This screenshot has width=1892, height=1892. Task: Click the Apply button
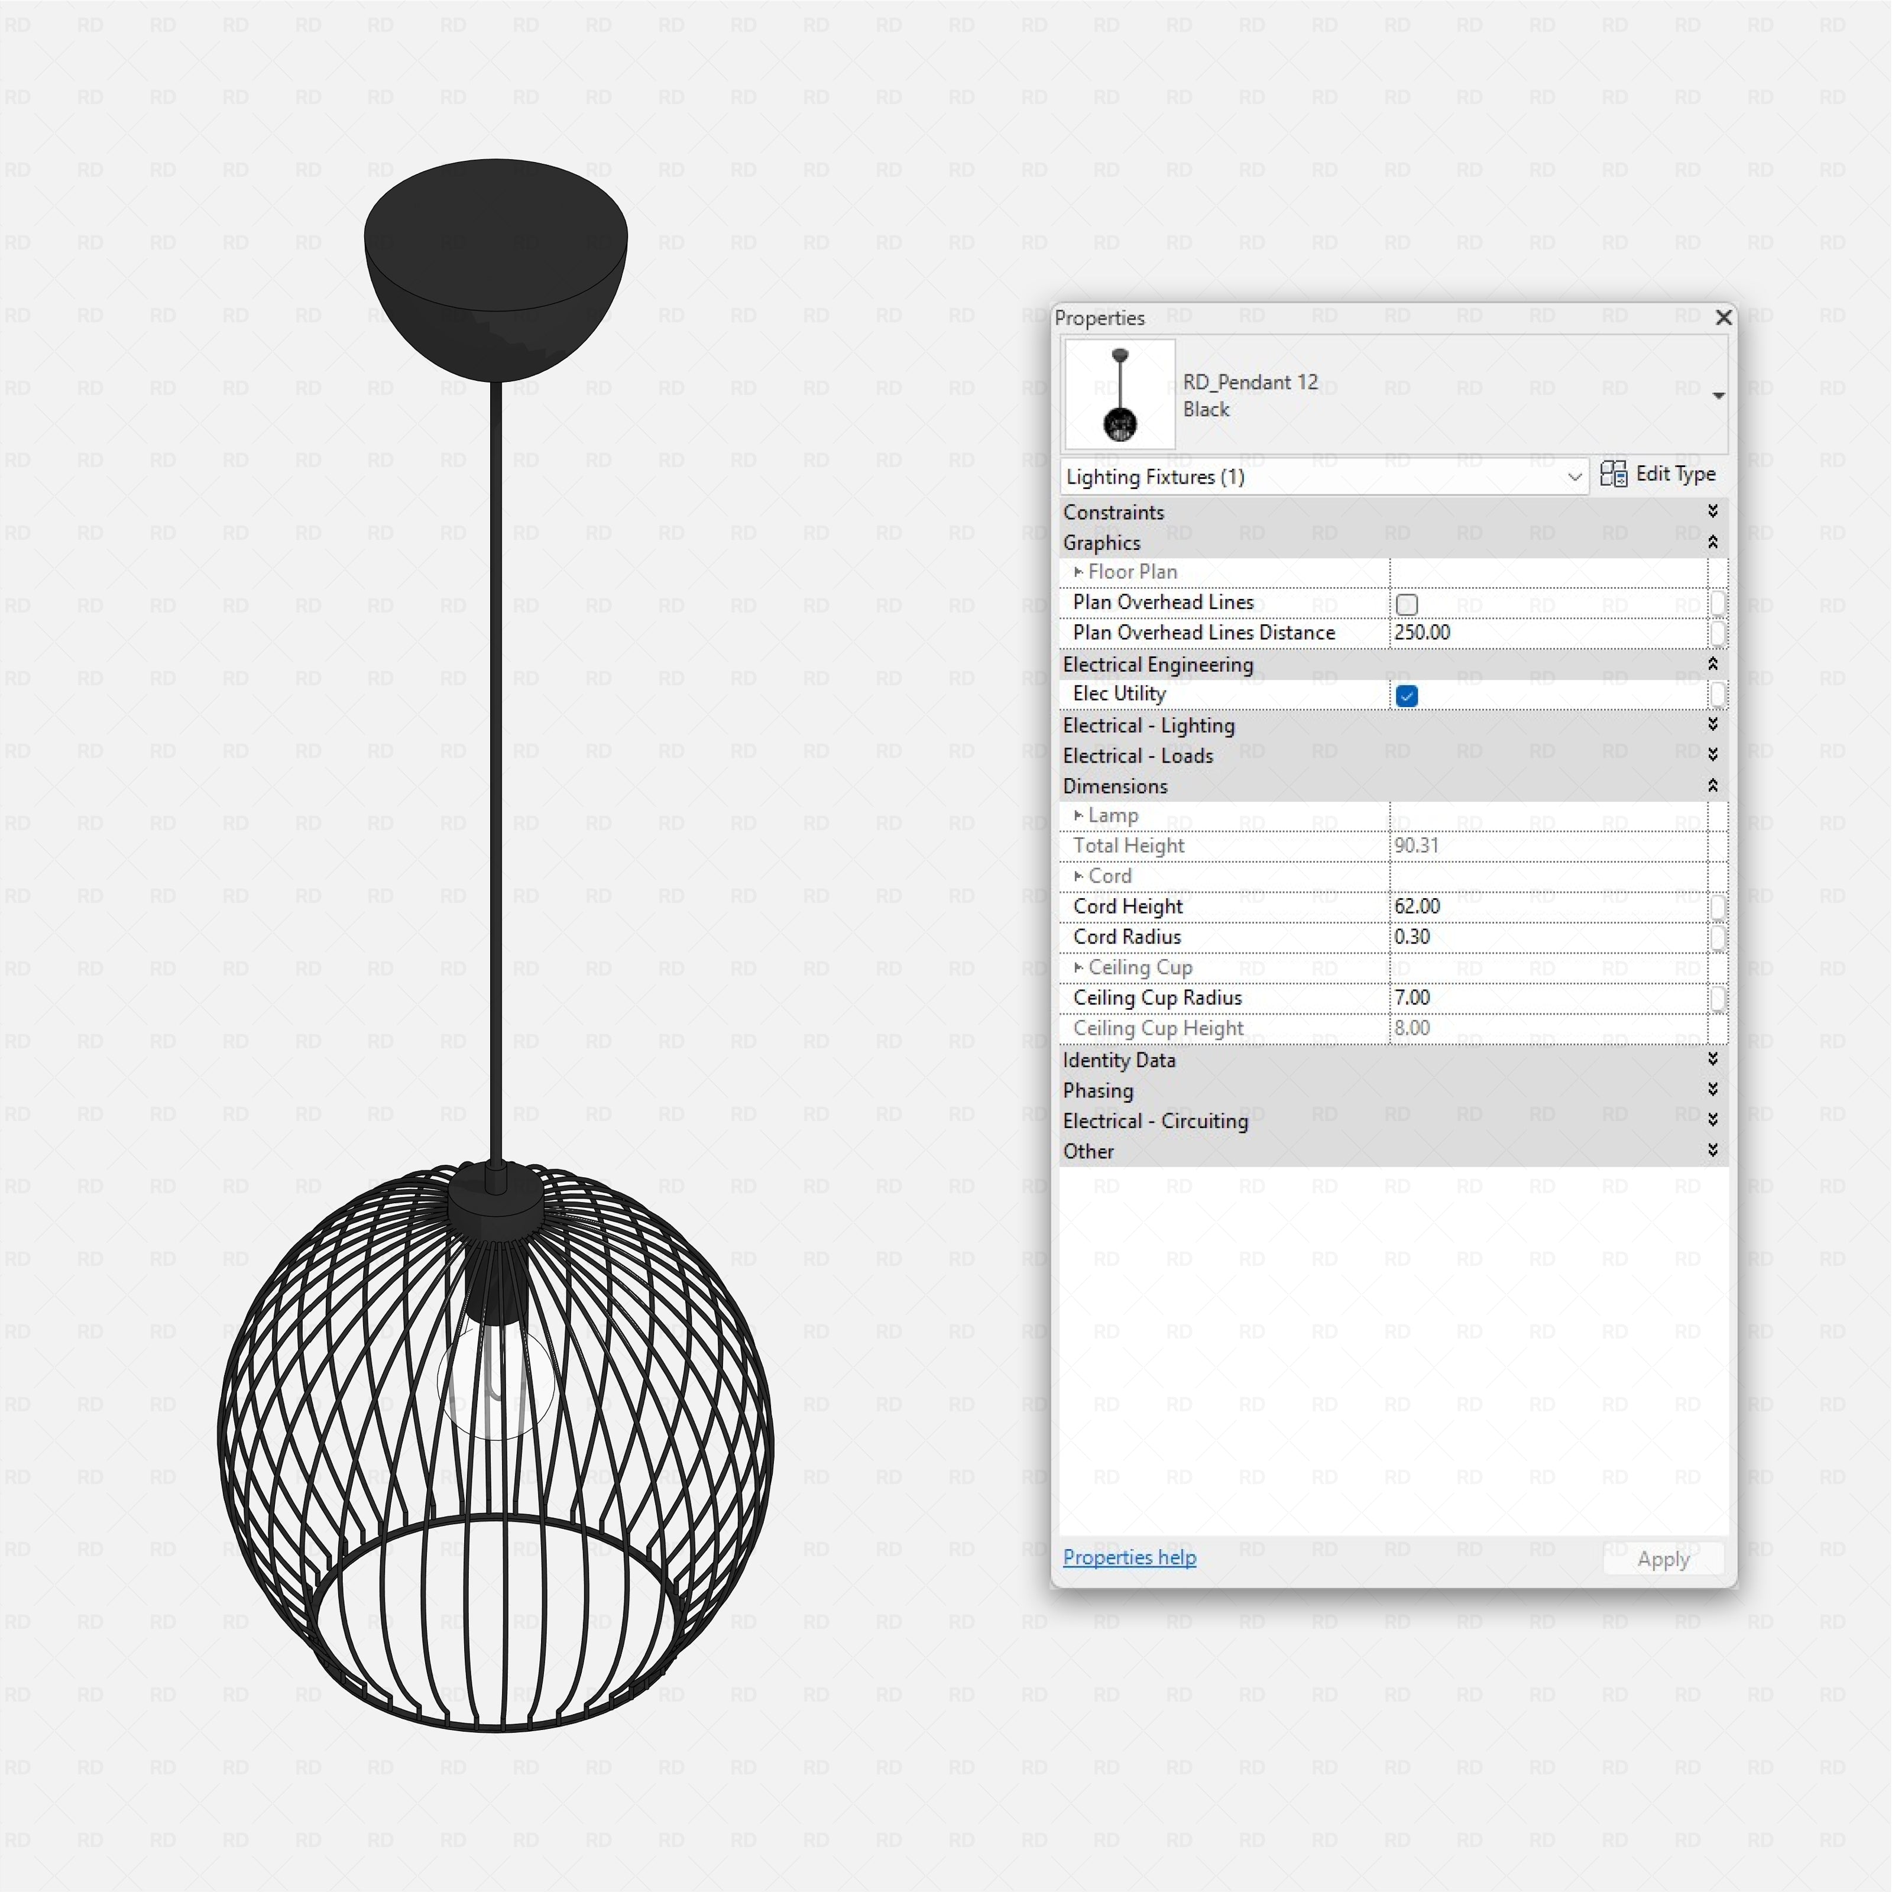[x=1663, y=1559]
